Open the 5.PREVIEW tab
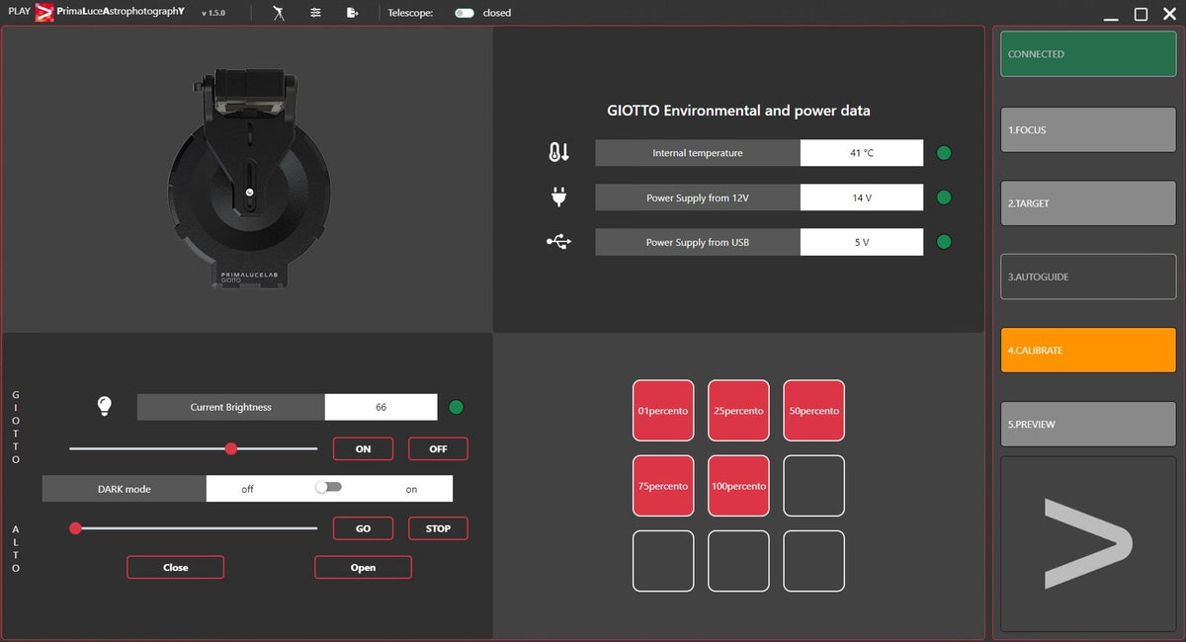 [1088, 424]
